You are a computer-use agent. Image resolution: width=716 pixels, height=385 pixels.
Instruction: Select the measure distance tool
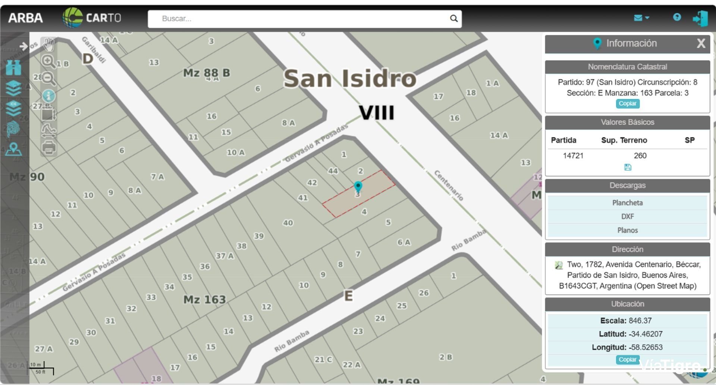pos(49,131)
